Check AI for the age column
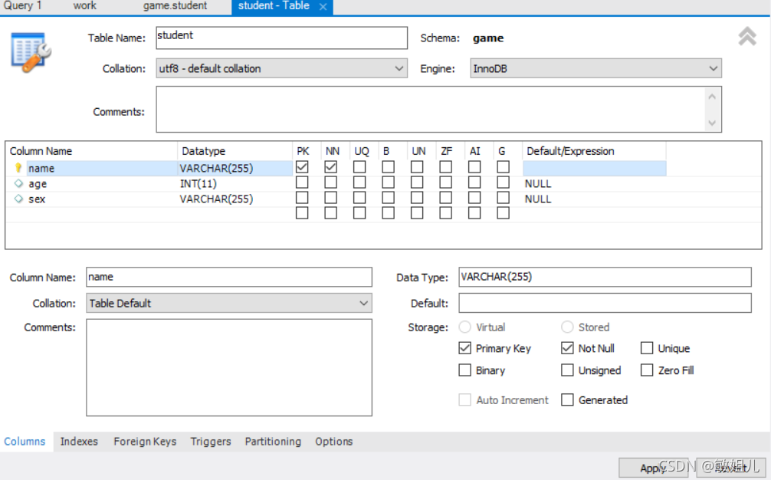771x480 pixels. click(x=474, y=182)
